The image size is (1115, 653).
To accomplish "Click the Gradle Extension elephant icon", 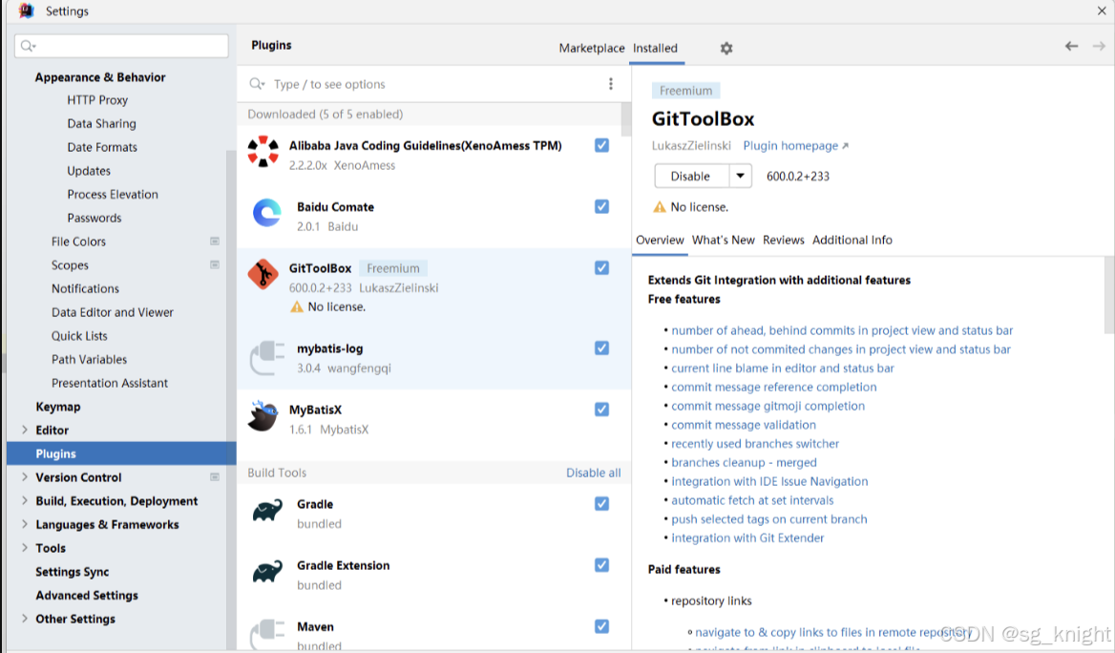I will click(267, 571).
